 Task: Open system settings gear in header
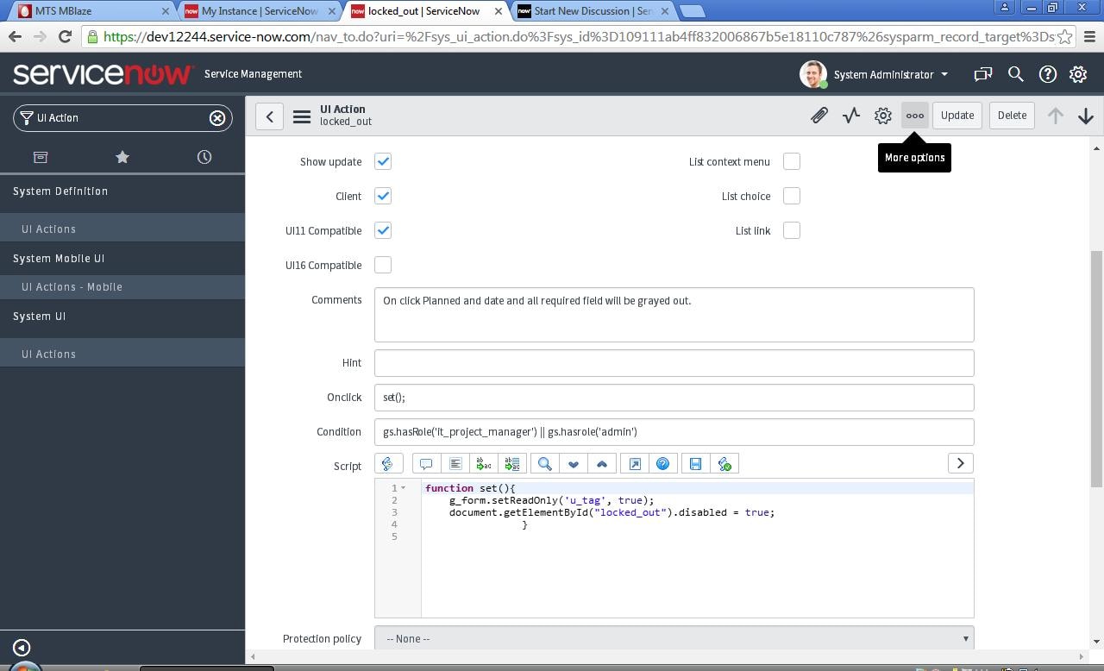1078,74
